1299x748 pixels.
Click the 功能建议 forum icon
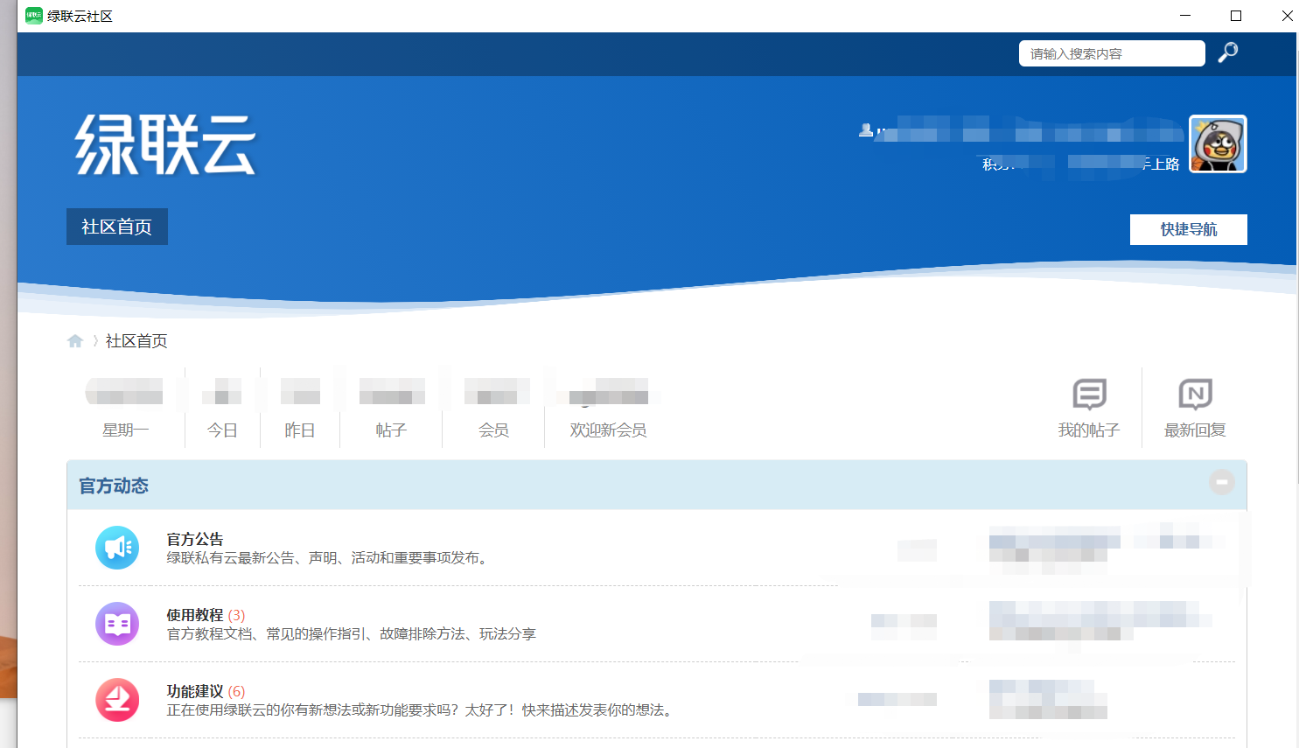pos(117,700)
